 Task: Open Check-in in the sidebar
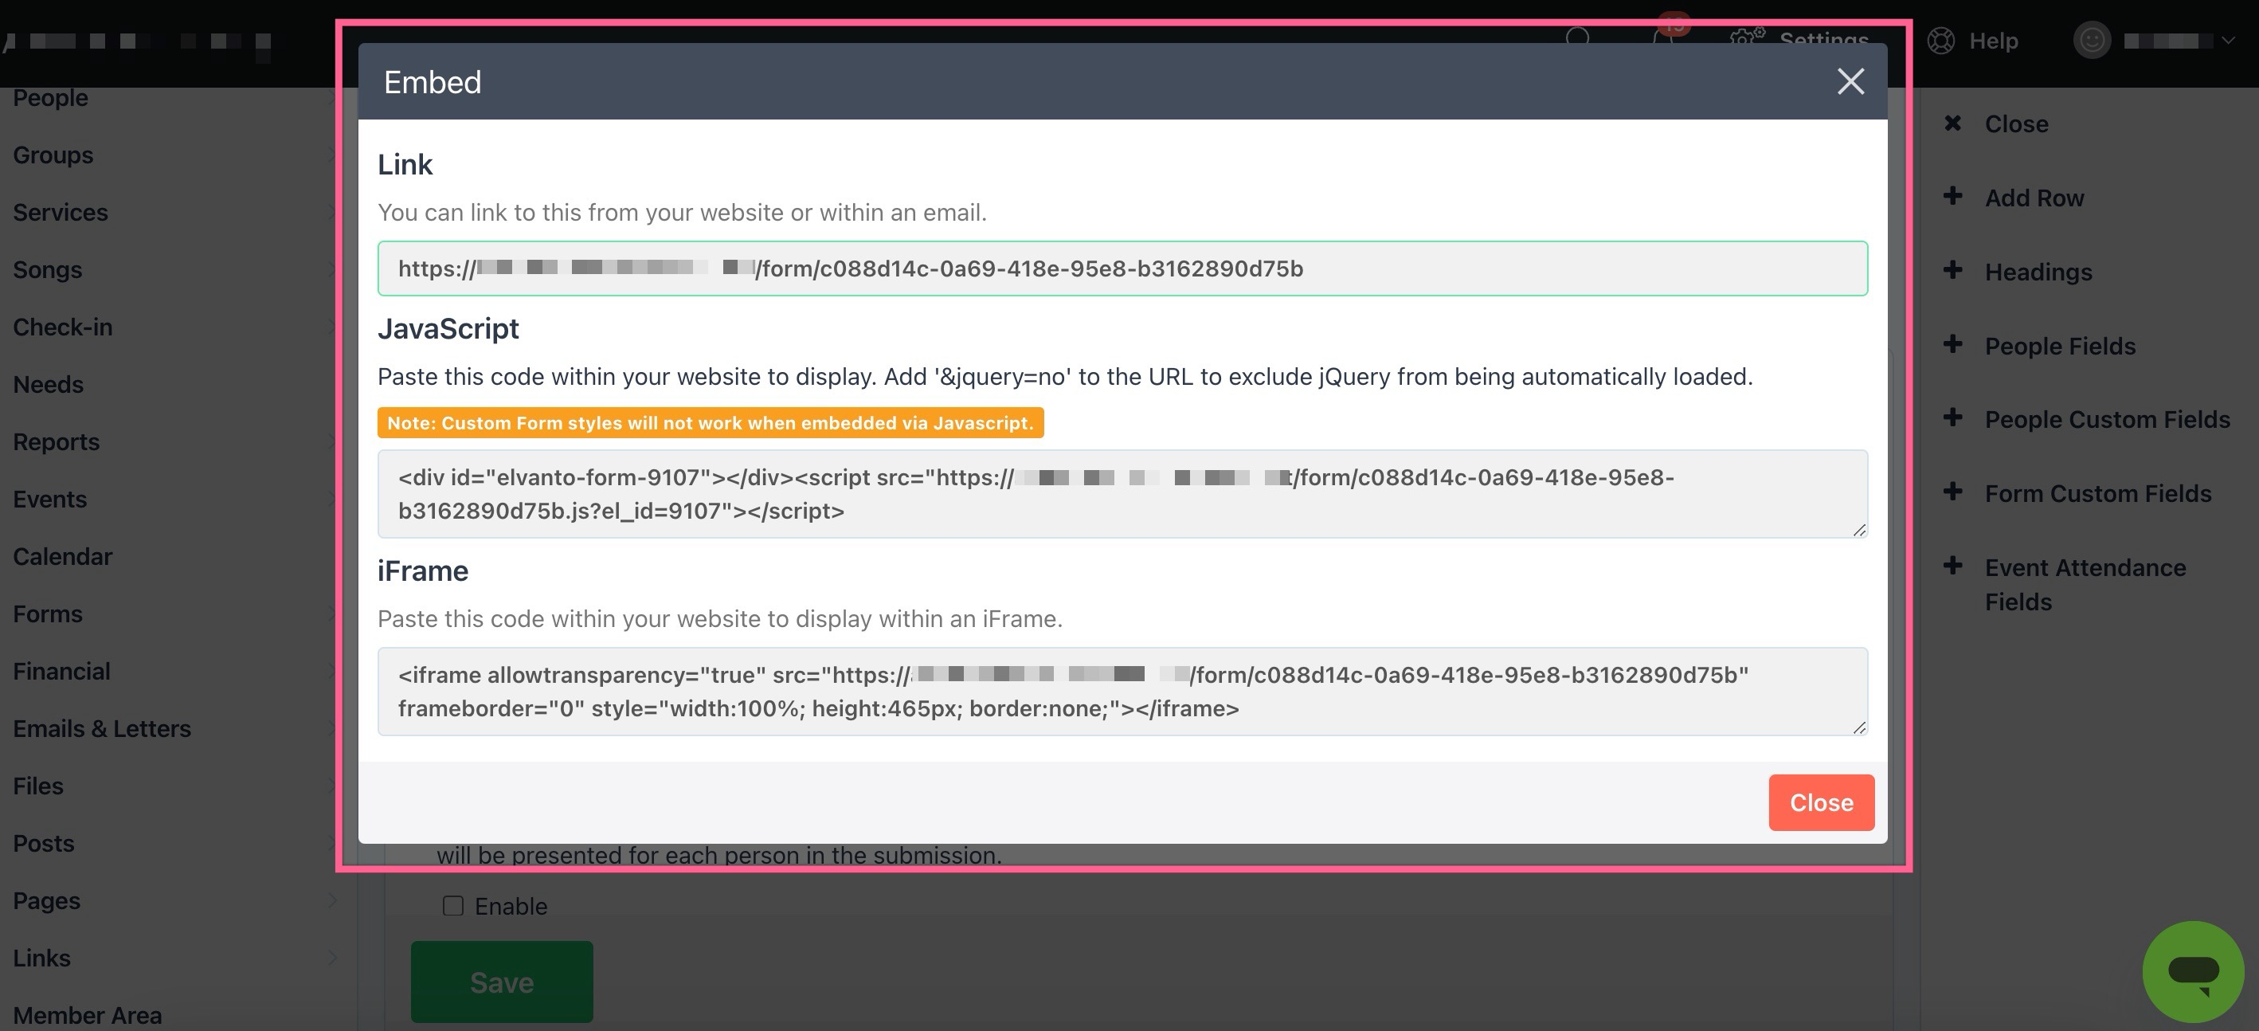coord(63,327)
